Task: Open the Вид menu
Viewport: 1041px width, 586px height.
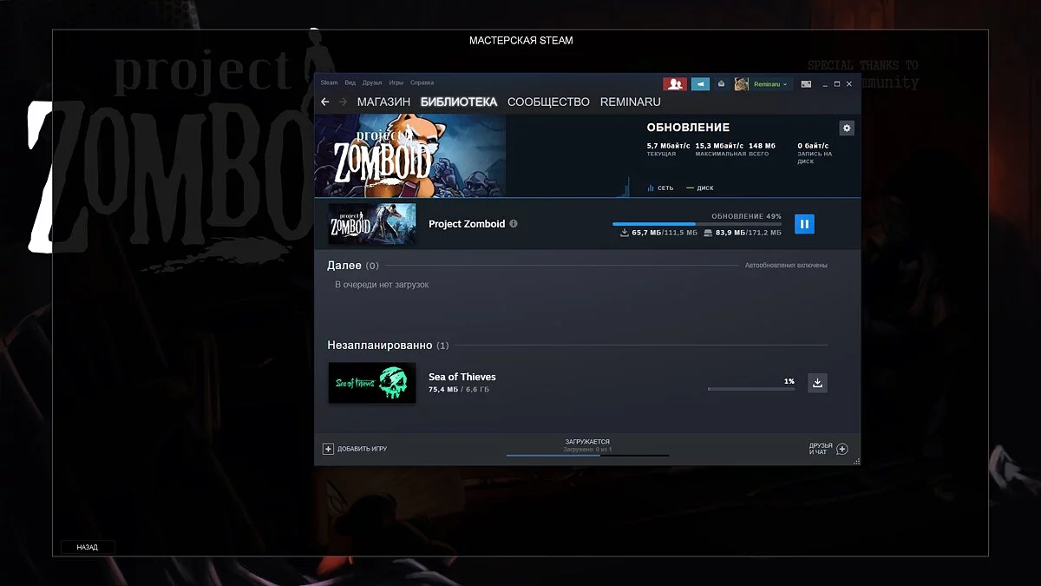Action: click(350, 83)
